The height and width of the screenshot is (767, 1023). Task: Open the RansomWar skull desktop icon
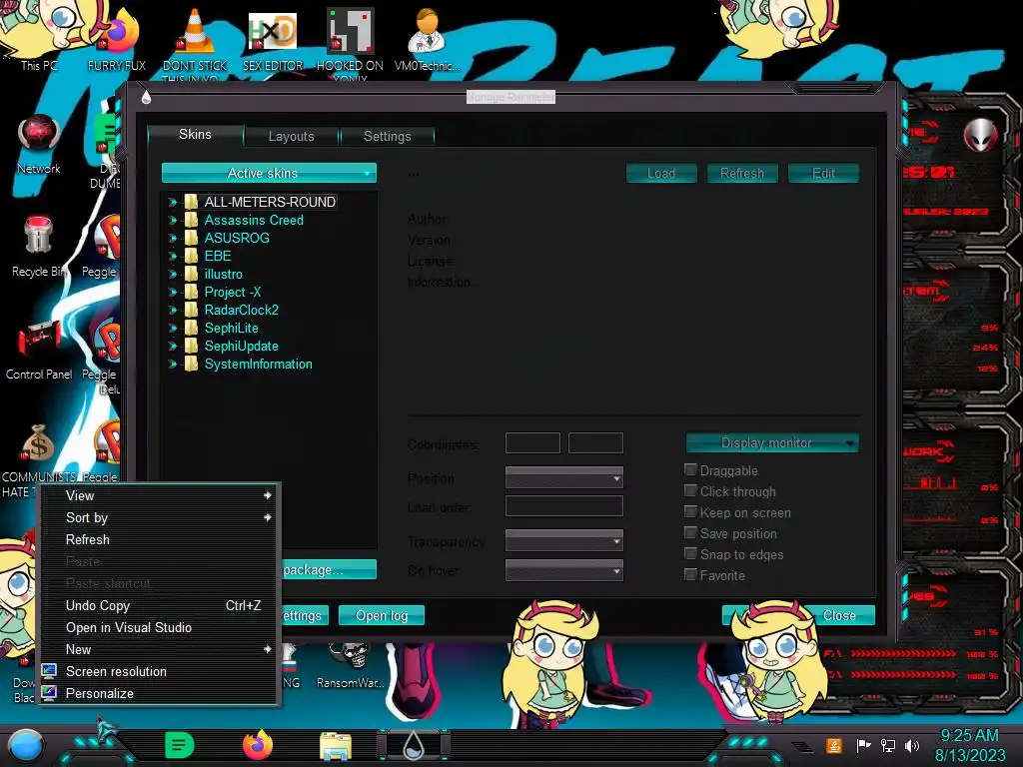point(351,656)
